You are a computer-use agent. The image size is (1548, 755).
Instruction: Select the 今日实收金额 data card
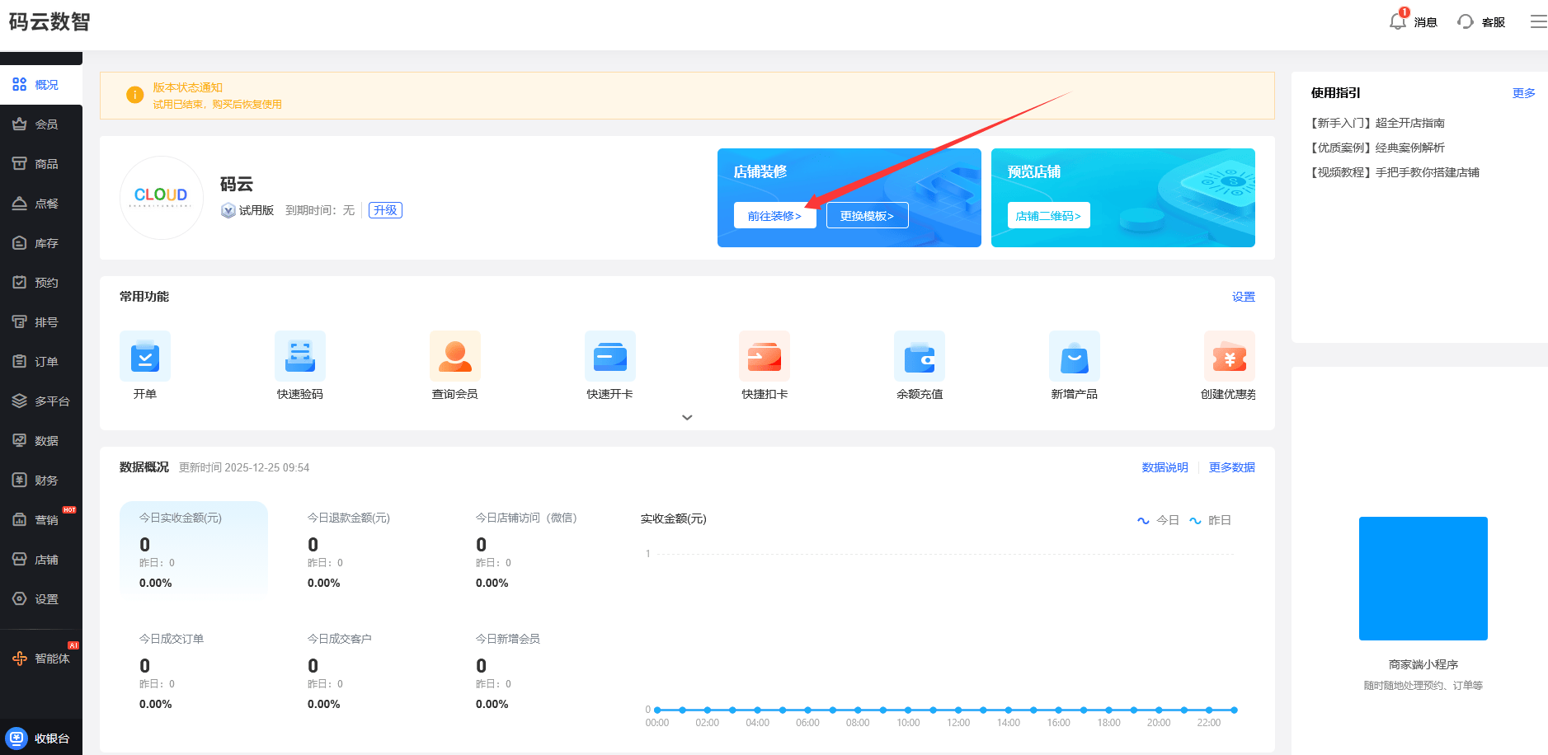click(194, 548)
